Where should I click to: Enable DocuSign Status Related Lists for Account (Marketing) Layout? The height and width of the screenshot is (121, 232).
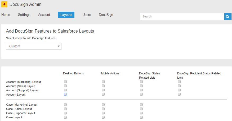tap(141, 82)
